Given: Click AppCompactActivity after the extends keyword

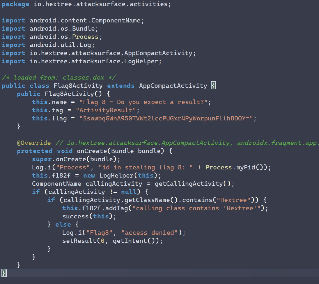Looking at the screenshot, I should click(x=173, y=86).
